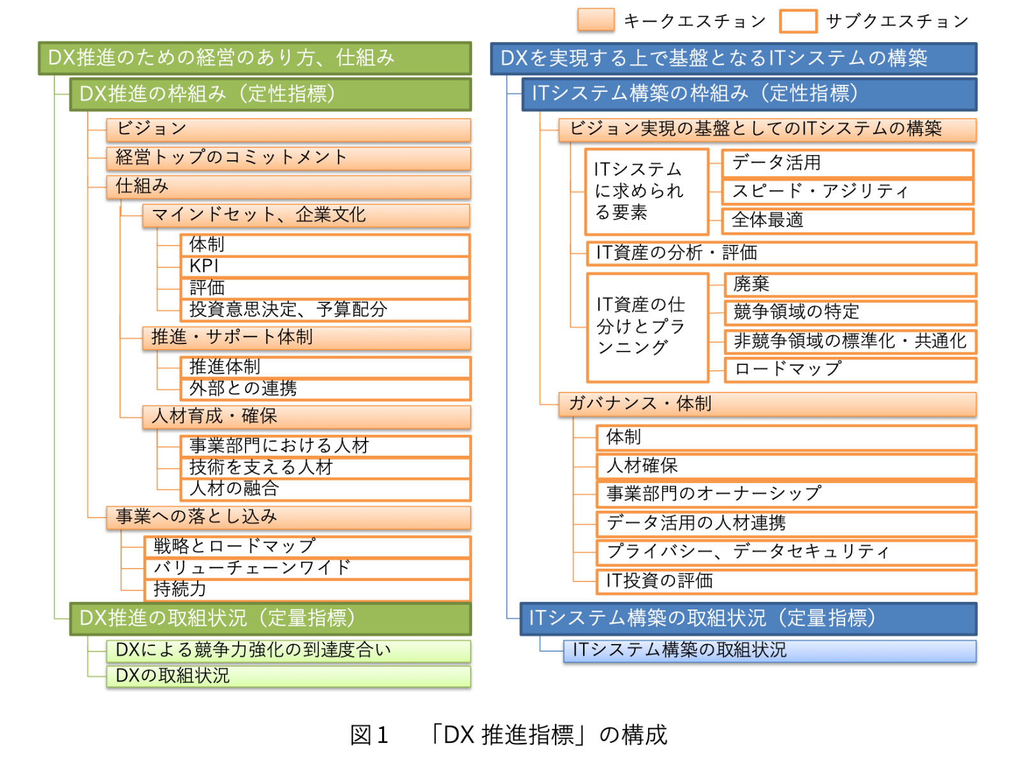Viewport: 1020px width, 771px height.
Task: Select the 'データ活用' item
Action: pos(848,163)
